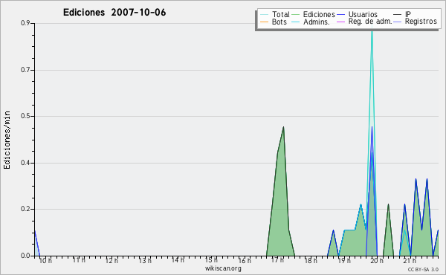The height and width of the screenshot is (275, 446).
Task: Click the wikiscan.org link below the chart
Action: coord(223,268)
